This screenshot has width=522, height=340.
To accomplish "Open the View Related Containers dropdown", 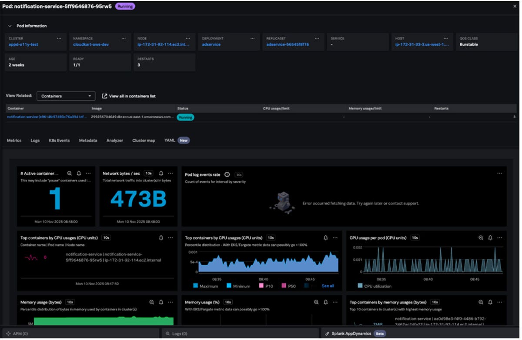I will point(66,96).
